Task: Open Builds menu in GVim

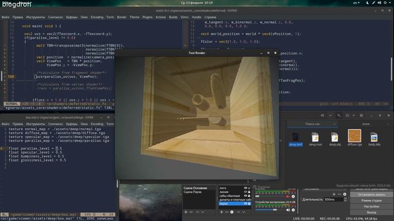Action: click(173, 17)
